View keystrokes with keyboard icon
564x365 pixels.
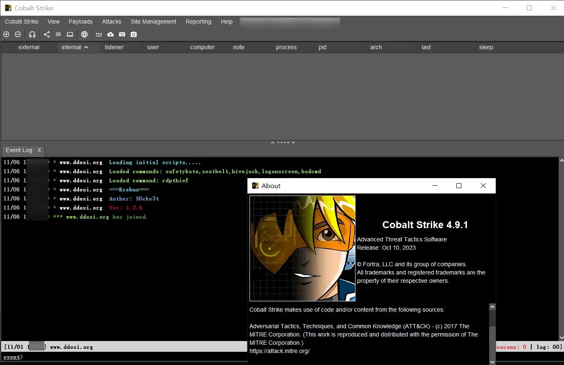tap(122, 34)
